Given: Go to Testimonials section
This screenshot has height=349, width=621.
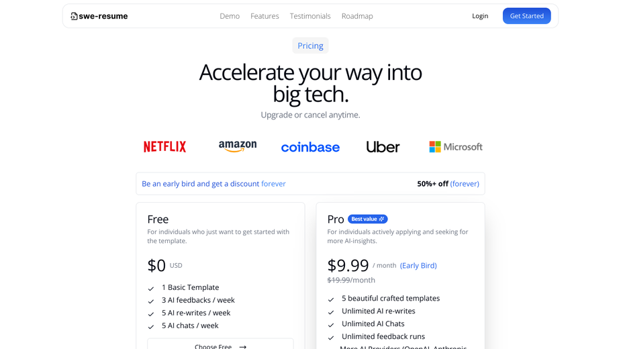Looking at the screenshot, I should (x=310, y=16).
